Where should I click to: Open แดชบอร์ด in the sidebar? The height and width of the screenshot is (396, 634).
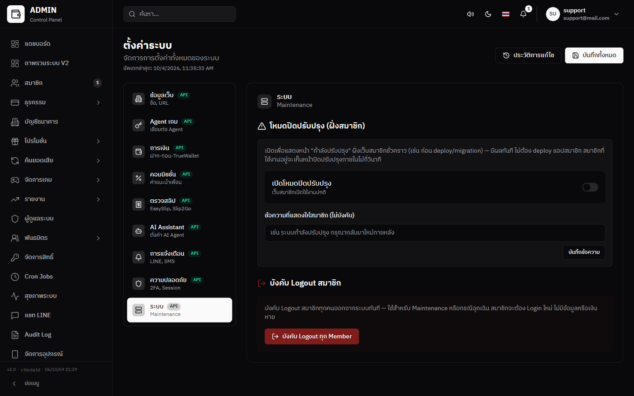(56, 44)
